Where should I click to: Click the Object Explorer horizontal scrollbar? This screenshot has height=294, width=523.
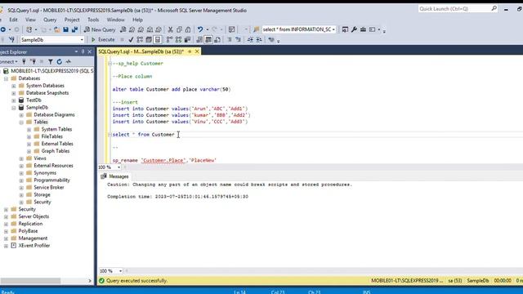click(x=30, y=281)
